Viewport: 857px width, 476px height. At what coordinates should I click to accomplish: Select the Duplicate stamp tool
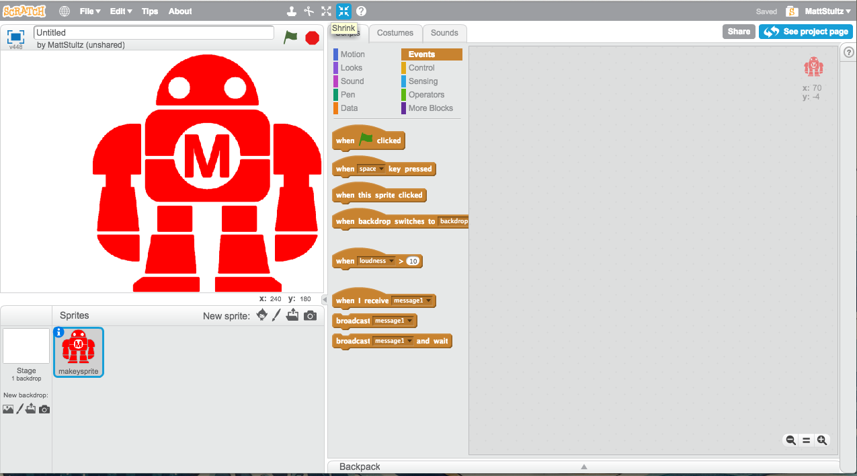tap(291, 11)
